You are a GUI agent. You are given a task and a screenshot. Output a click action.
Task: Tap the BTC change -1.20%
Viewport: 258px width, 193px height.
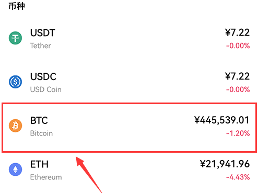[238, 133]
